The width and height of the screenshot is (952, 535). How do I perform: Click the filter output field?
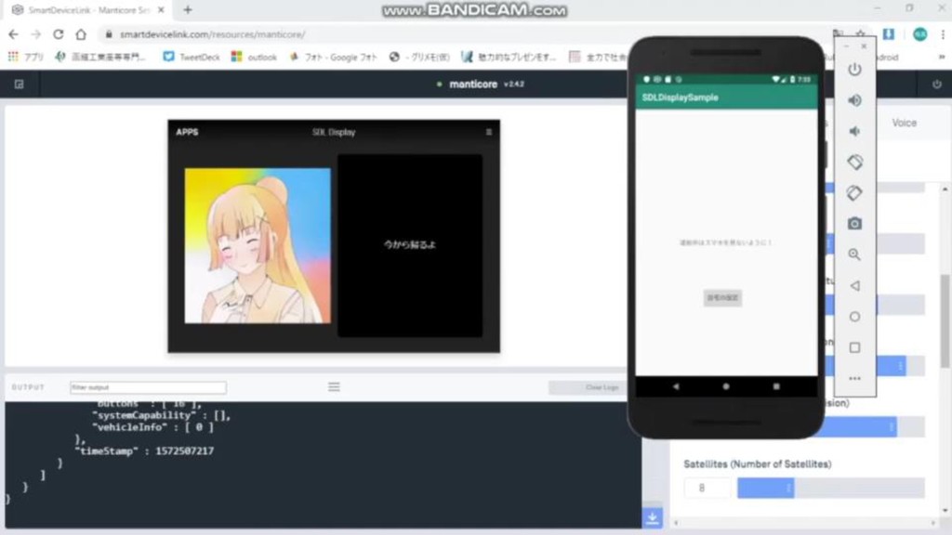point(148,387)
